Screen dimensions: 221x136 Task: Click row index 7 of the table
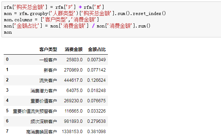7,131
